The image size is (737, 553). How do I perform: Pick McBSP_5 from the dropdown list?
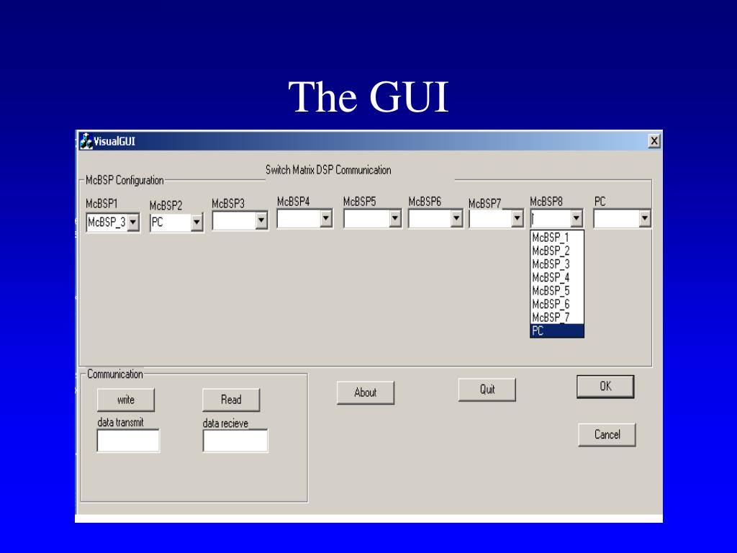[x=556, y=291]
